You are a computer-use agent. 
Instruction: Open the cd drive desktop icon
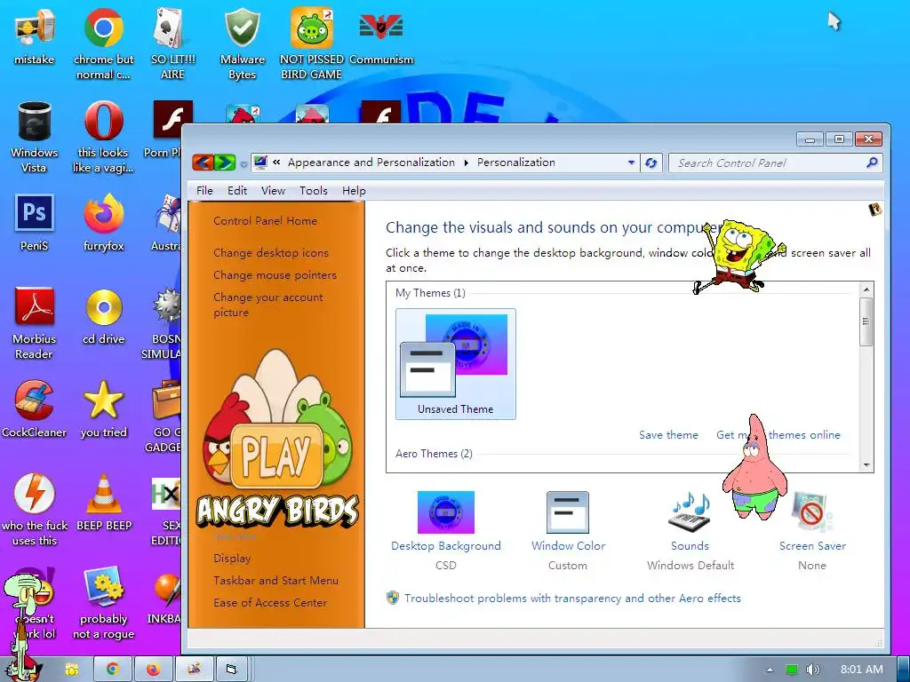tap(103, 316)
